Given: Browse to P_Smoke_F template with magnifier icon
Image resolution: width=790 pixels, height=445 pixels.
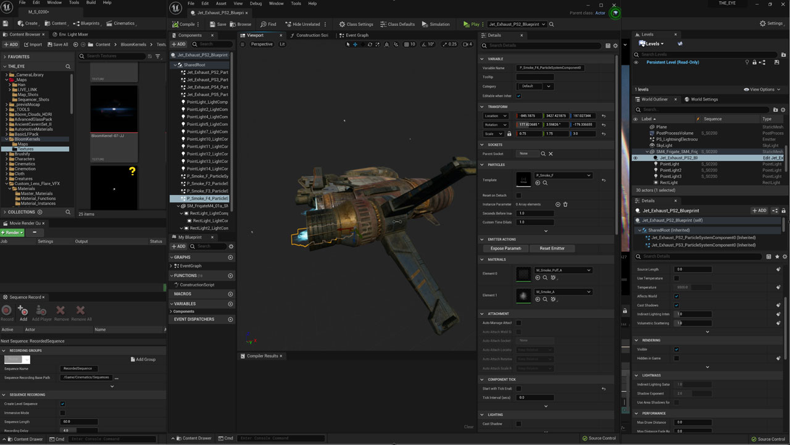Looking at the screenshot, I should pos(545,183).
